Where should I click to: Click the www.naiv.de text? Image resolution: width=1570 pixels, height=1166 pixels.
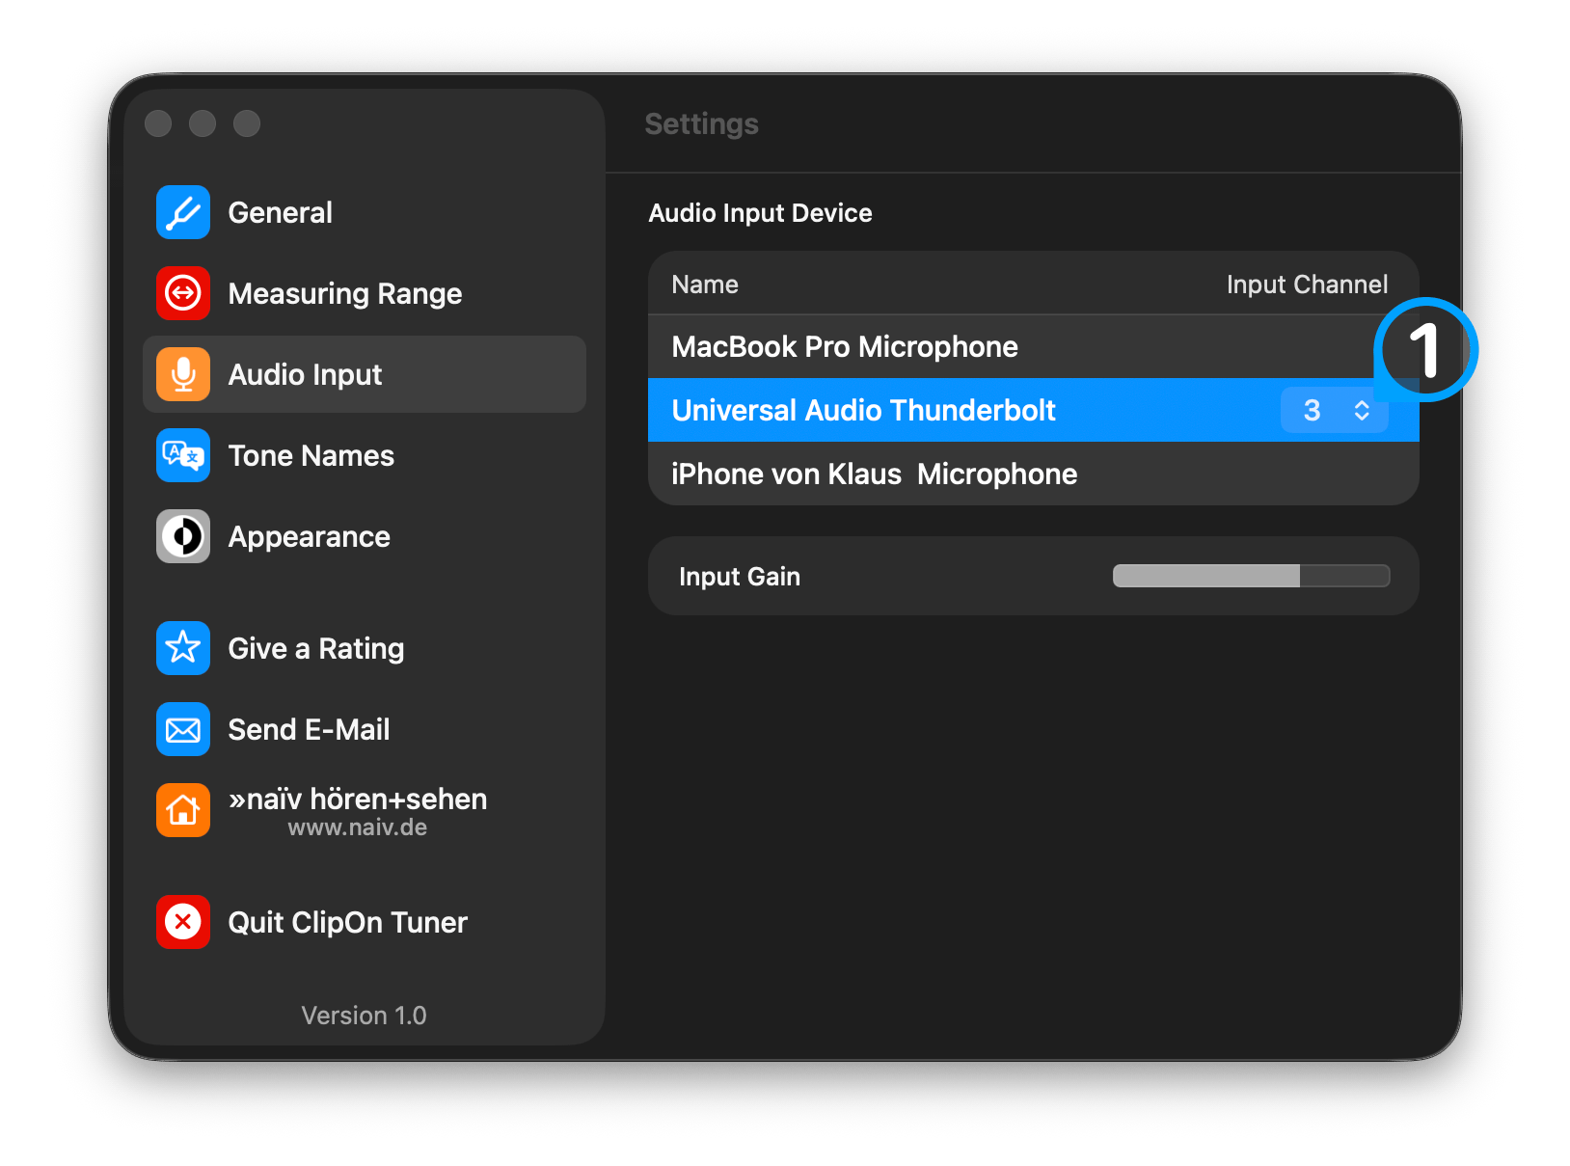(357, 827)
